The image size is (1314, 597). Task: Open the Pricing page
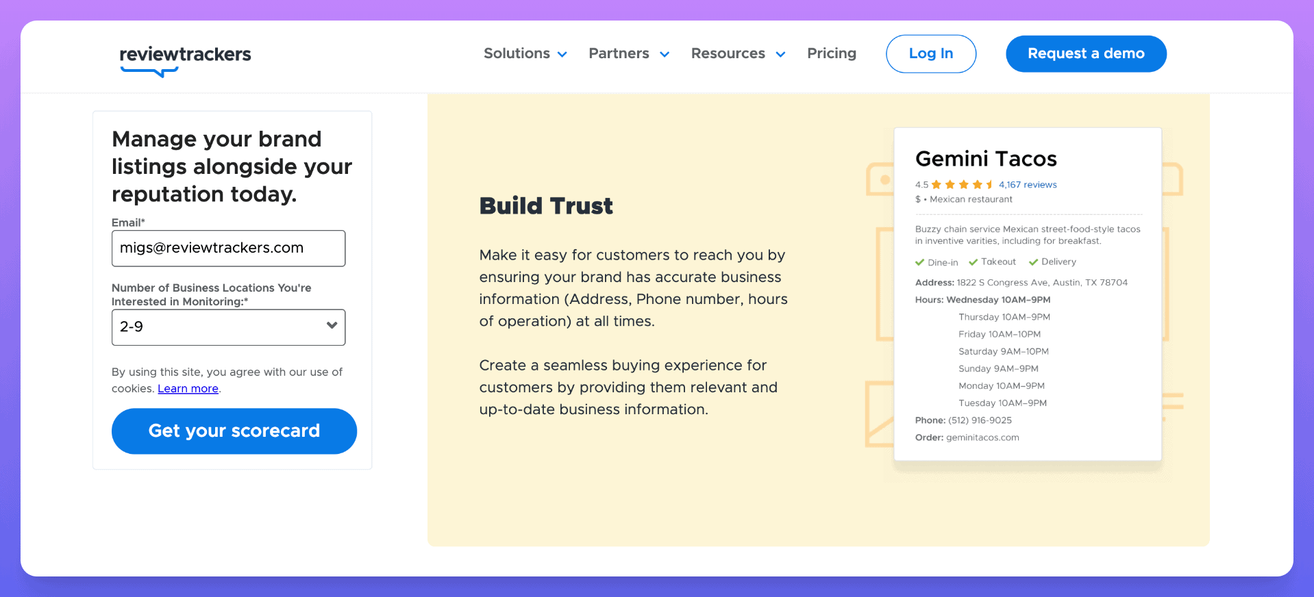point(831,53)
